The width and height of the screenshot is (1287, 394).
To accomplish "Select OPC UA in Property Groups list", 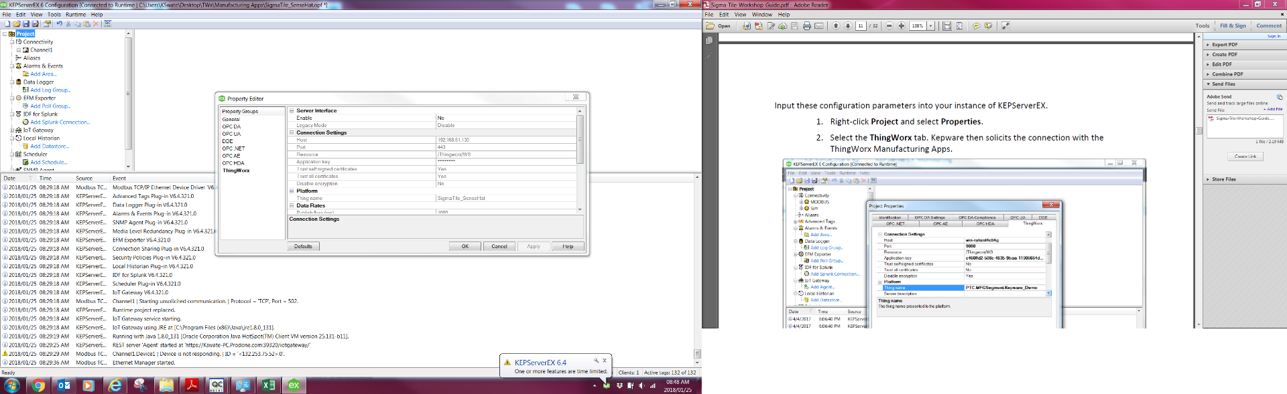I will point(231,134).
